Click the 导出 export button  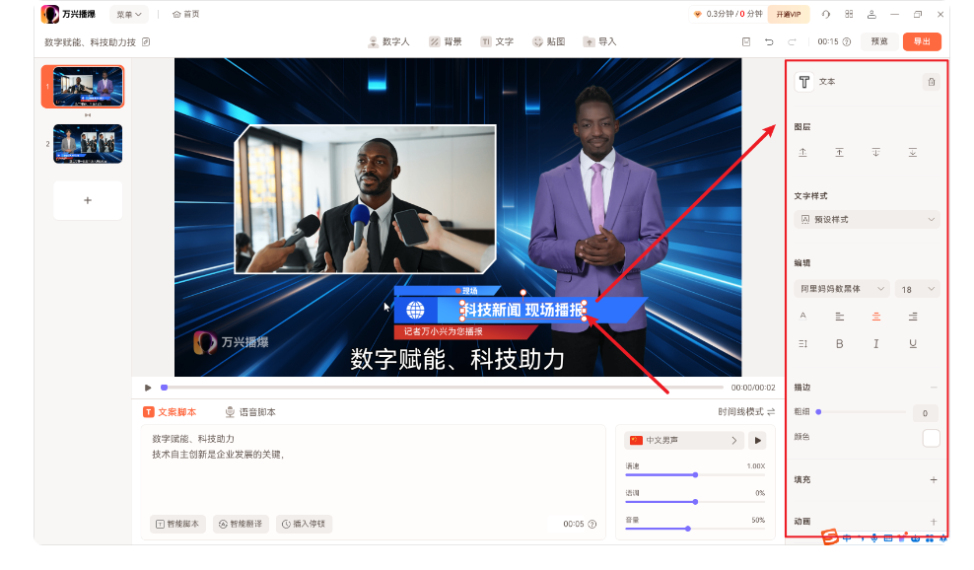pyautogui.click(x=921, y=41)
